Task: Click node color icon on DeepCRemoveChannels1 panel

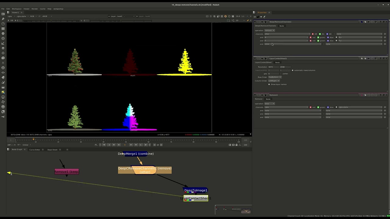Action: [x=362, y=22]
